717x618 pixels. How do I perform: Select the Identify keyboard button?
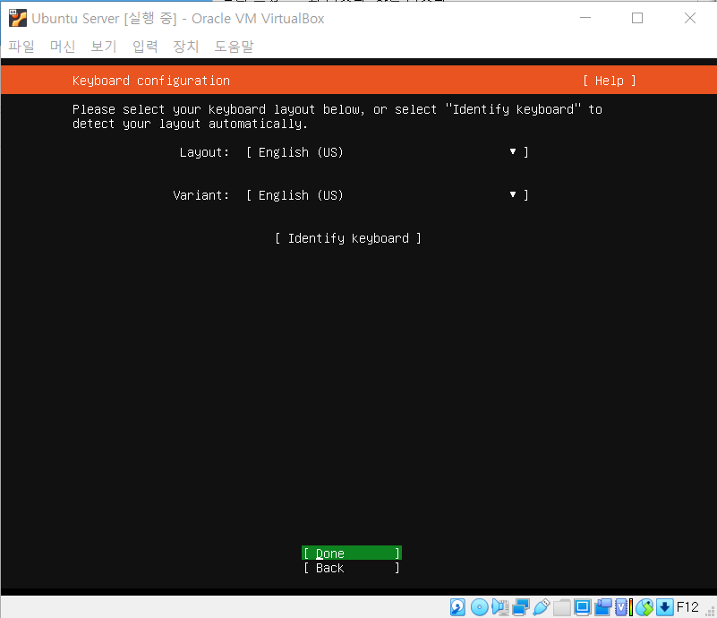click(x=348, y=238)
